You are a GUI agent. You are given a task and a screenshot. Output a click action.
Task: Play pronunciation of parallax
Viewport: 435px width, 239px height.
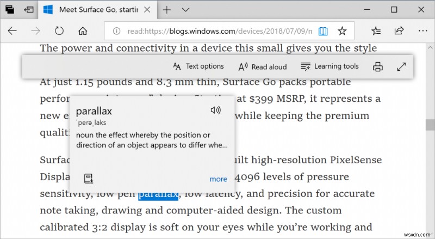[215, 111]
